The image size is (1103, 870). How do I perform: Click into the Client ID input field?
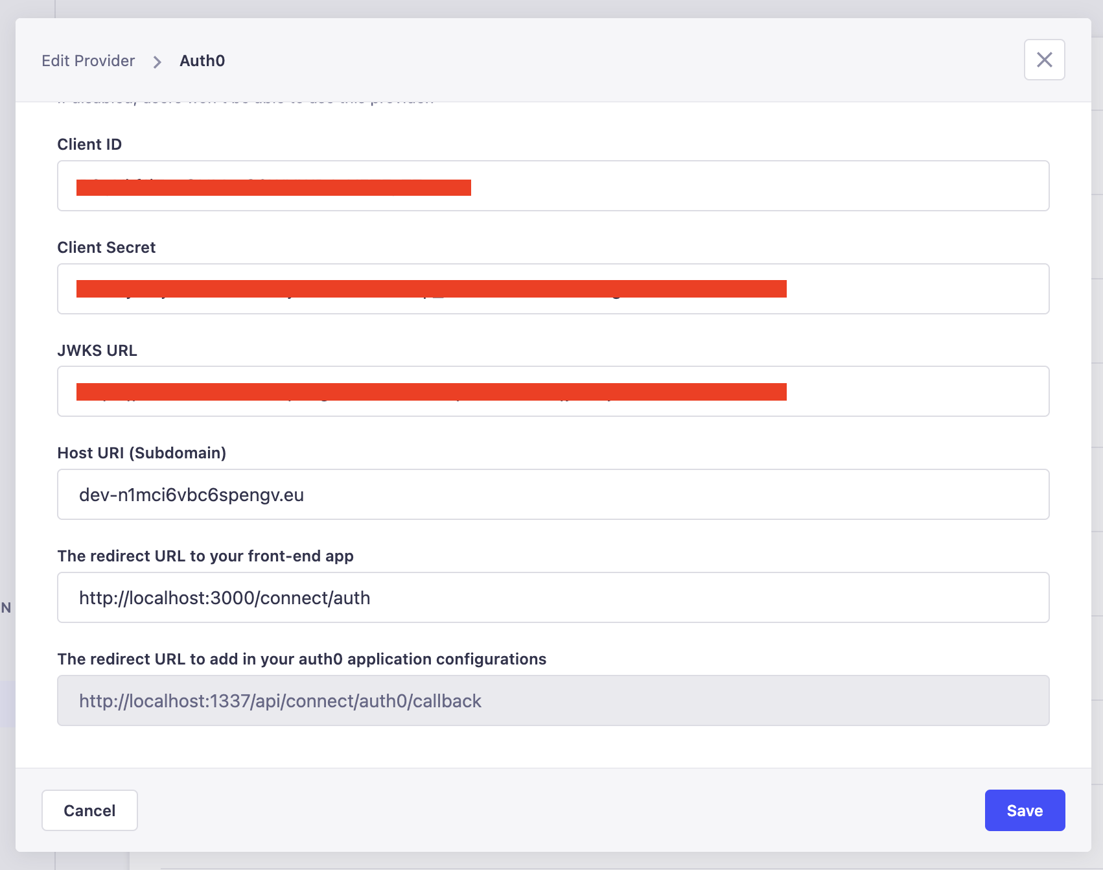pos(551,185)
